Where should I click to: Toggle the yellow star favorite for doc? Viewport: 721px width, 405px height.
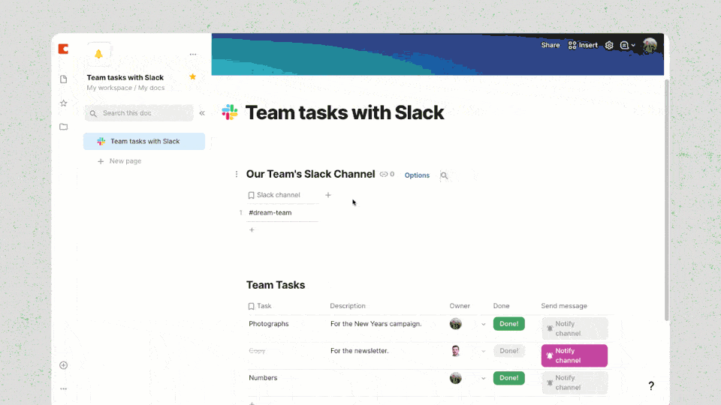(x=193, y=76)
